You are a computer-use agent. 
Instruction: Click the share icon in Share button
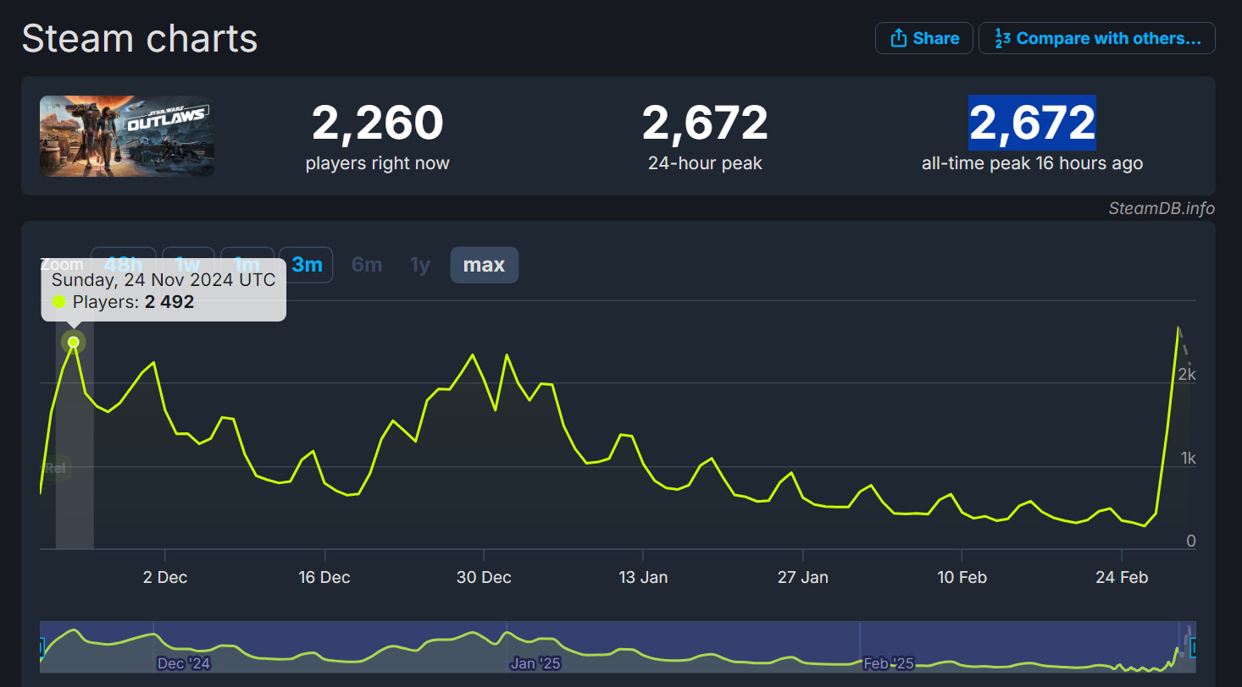tap(898, 38)
